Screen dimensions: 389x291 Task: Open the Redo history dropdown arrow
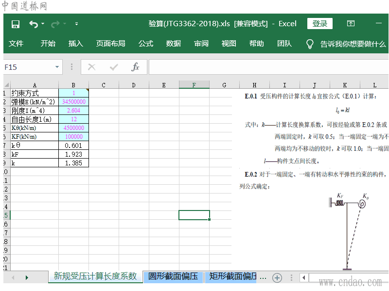[65, 24]
